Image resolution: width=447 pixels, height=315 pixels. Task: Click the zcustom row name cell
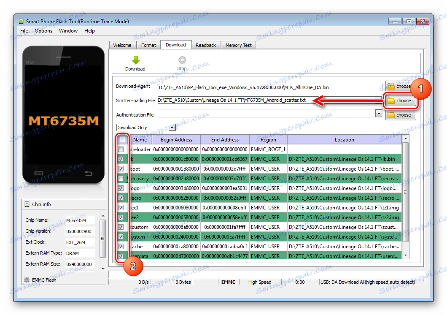point(140,227)
